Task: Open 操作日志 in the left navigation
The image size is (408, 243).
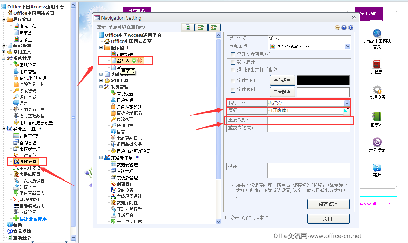Action: point(28,97)
